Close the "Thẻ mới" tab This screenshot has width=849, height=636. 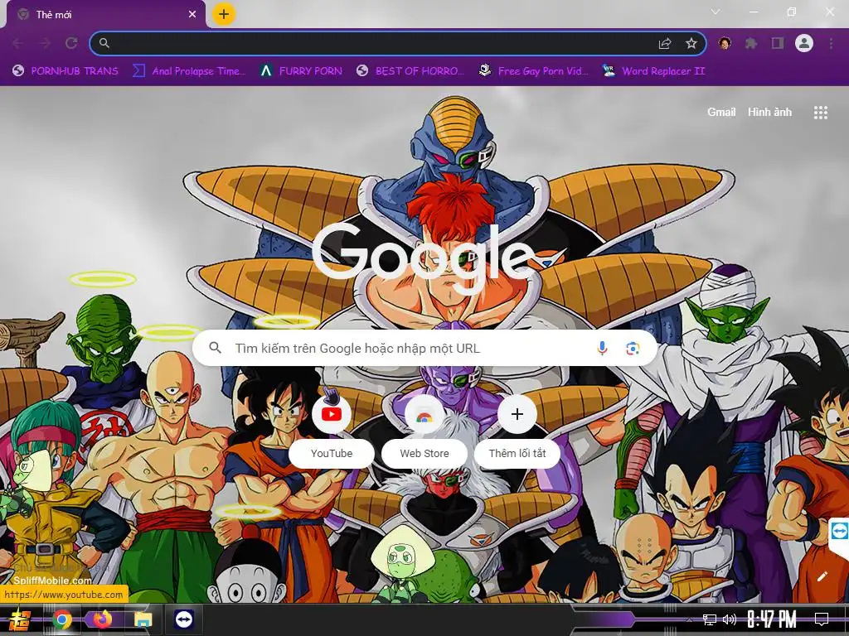(x=192, y=14)
